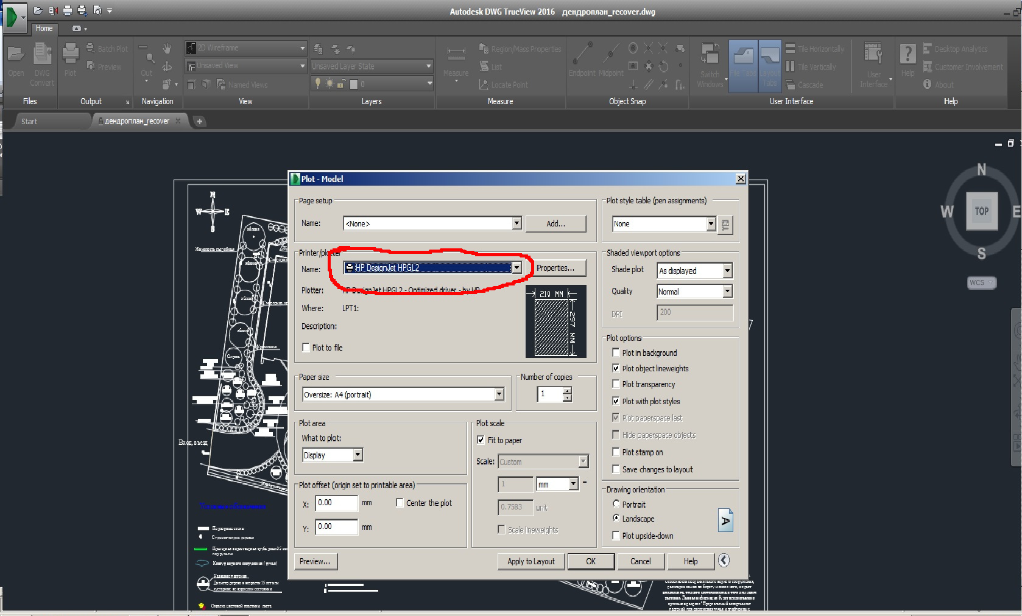Enable Plot stamp on checkbox
This screenshot has width=1022, height=616.
coord(616,452)
